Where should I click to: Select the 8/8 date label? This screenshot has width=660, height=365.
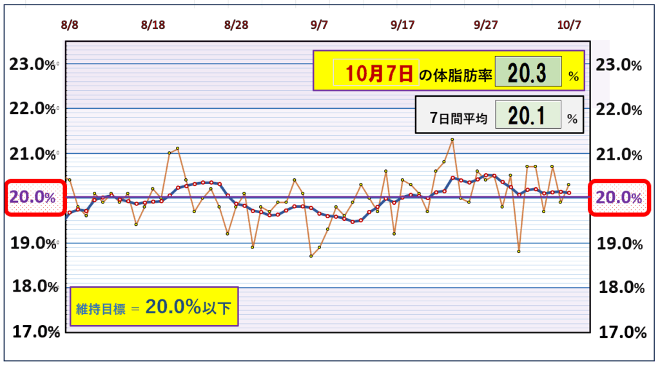coord(70,25)
